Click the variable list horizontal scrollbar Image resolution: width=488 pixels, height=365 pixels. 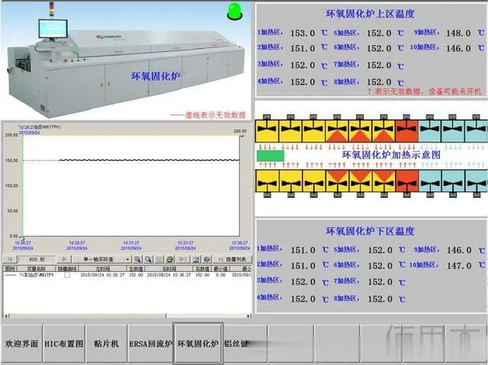click(127, 315)
